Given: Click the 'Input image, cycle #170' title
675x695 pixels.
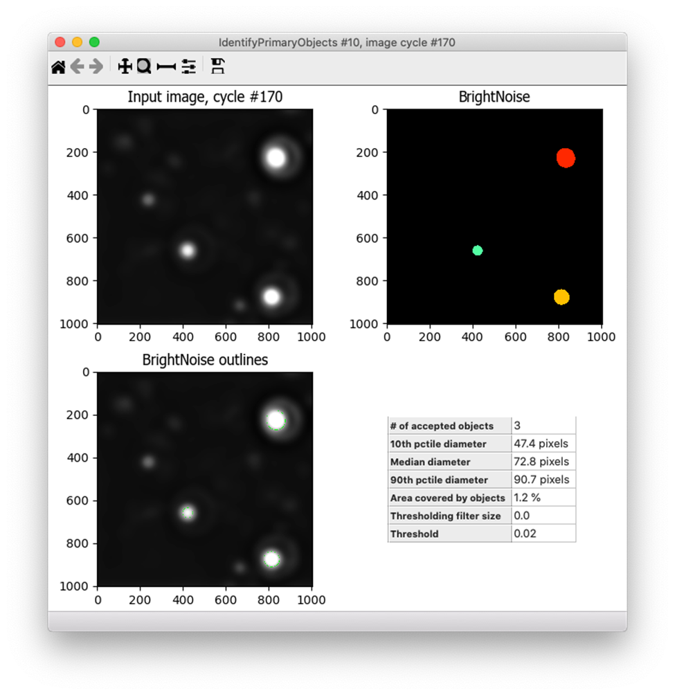Looking at the screenshot, I should [x=205, y=98].
